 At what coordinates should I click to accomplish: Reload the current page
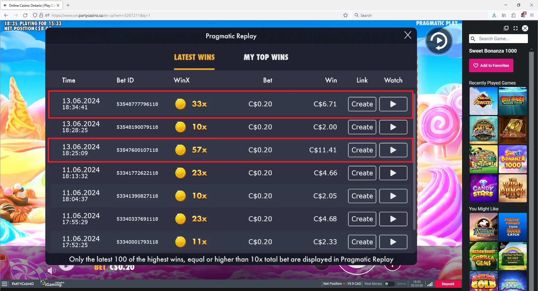click(x=25, y=15)
